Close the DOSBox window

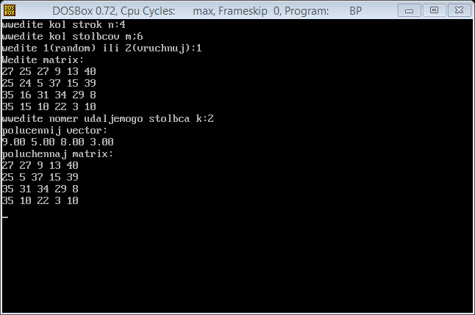coord(459,10)
